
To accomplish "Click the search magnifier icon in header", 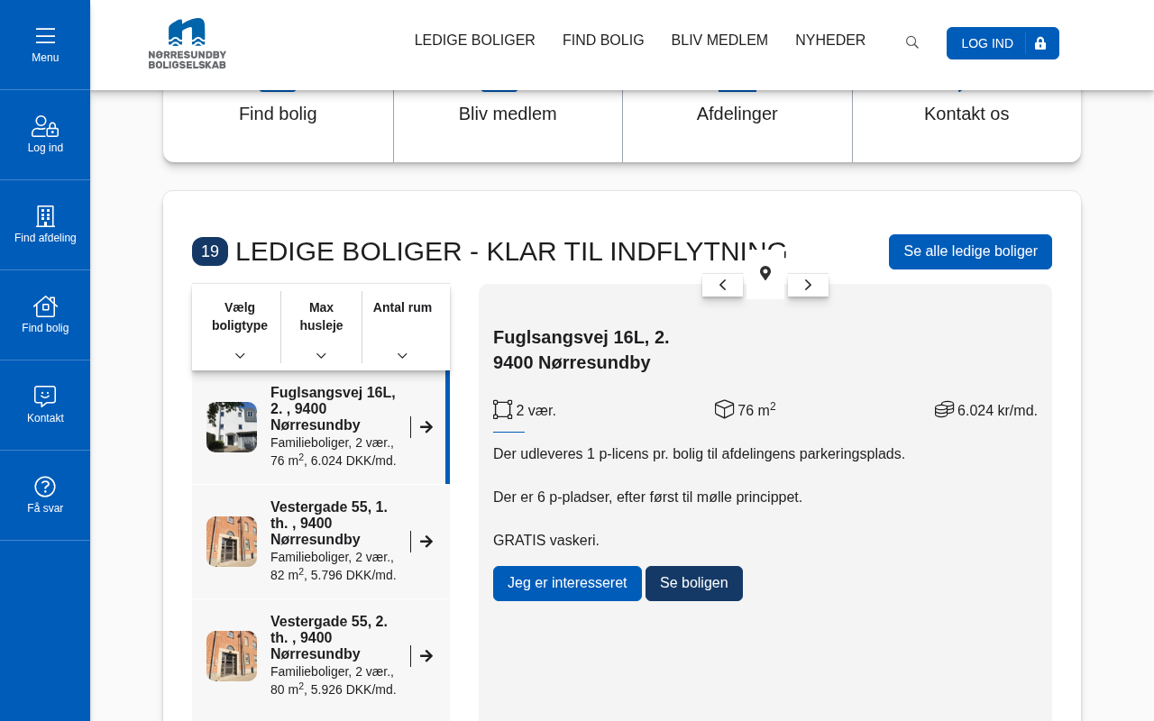I will pos(912,42).
